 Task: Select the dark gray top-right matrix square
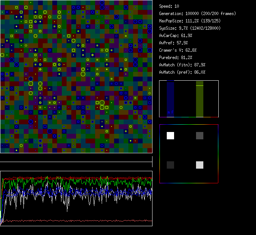click(x=200, y=136)
